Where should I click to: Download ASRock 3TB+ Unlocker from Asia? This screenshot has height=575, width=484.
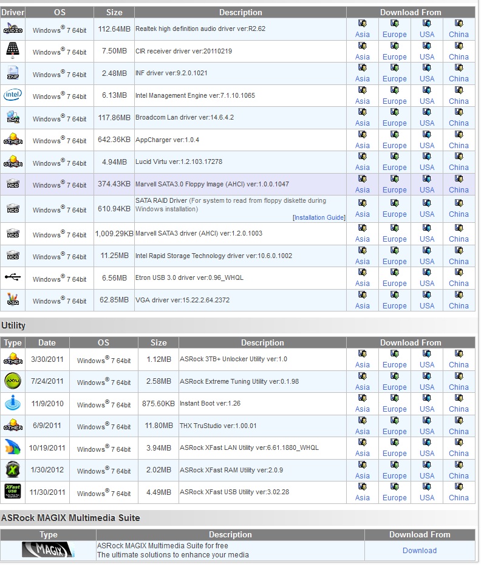pos(363,365)
